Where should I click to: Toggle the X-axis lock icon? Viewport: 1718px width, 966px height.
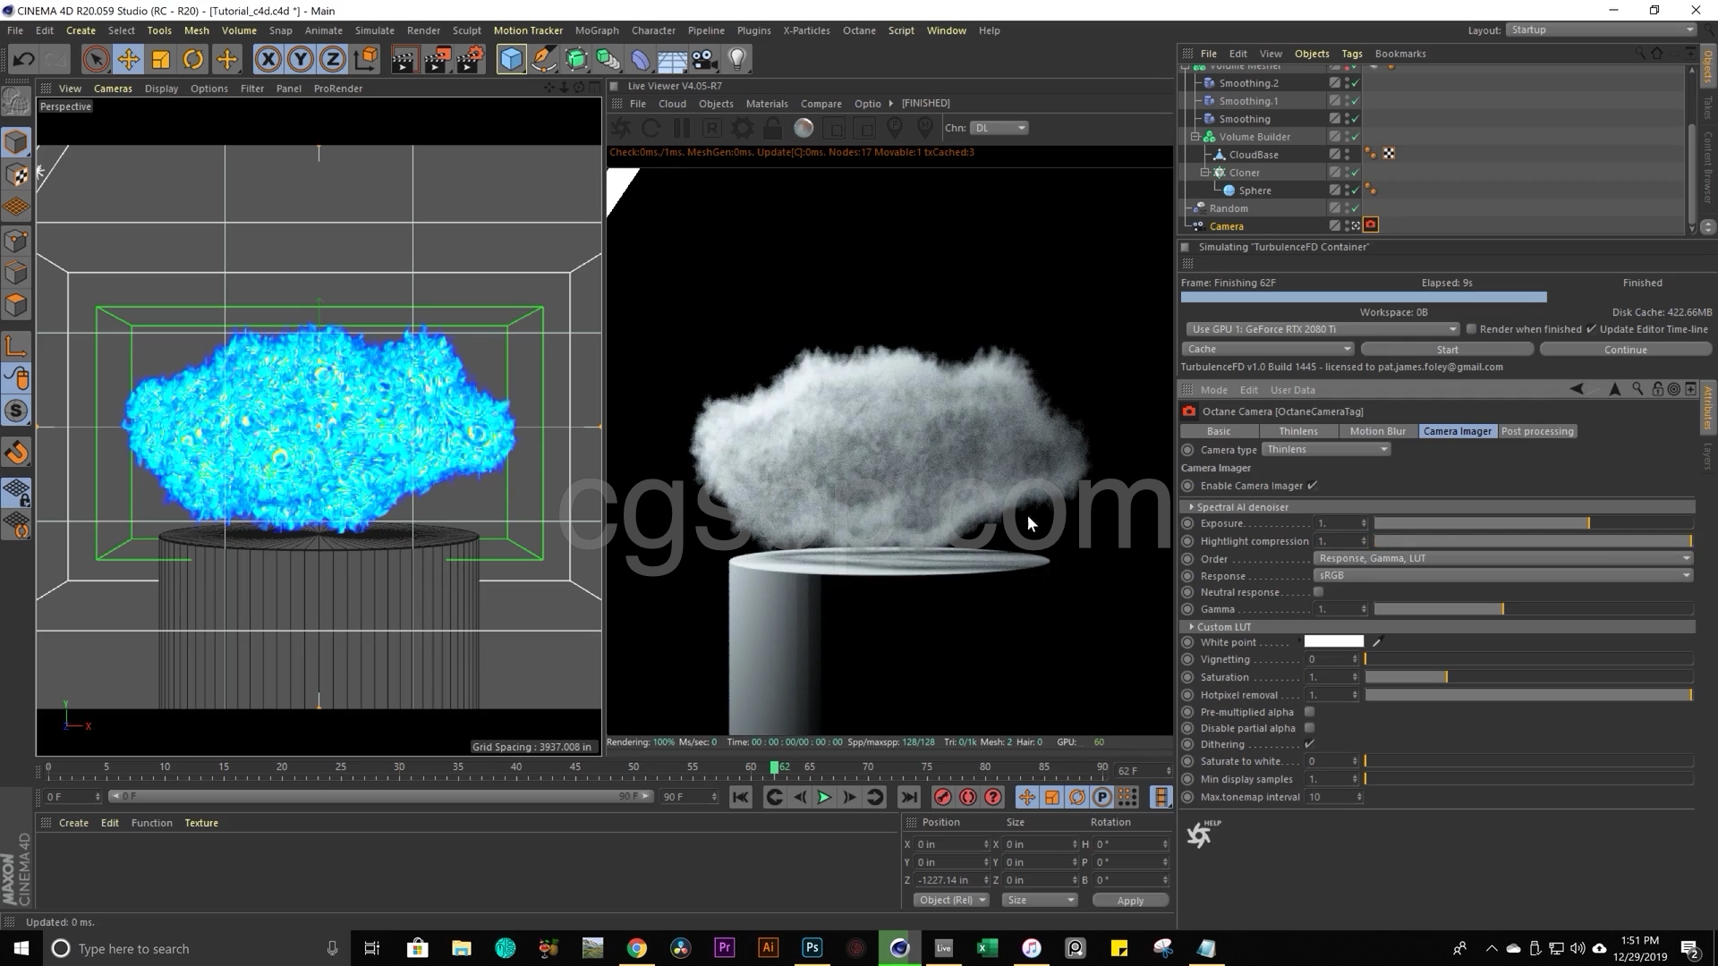tap(268, 60)
